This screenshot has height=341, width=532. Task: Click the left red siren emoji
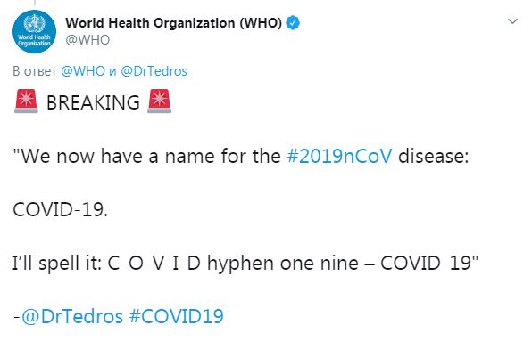26,101
